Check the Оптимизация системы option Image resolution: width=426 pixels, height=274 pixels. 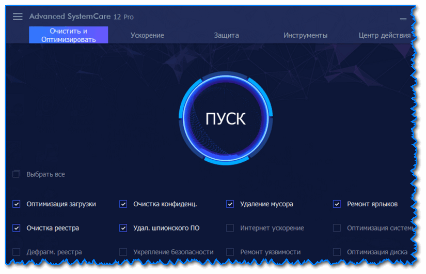pyautogui.click(x=337, y=228)
